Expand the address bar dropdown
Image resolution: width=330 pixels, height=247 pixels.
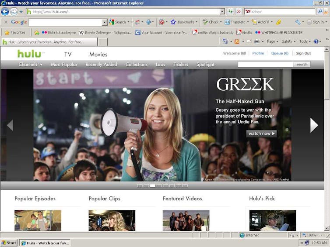[x=222, y=11]
